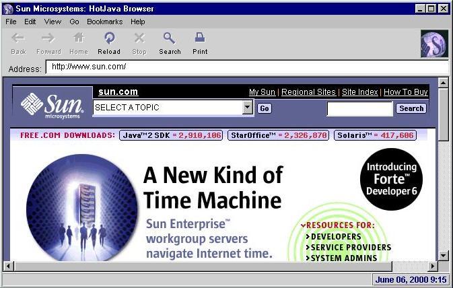This screenshot has height=288, width=453.
Task: Click the Go button beside topic selector
Action: point(265,108)
